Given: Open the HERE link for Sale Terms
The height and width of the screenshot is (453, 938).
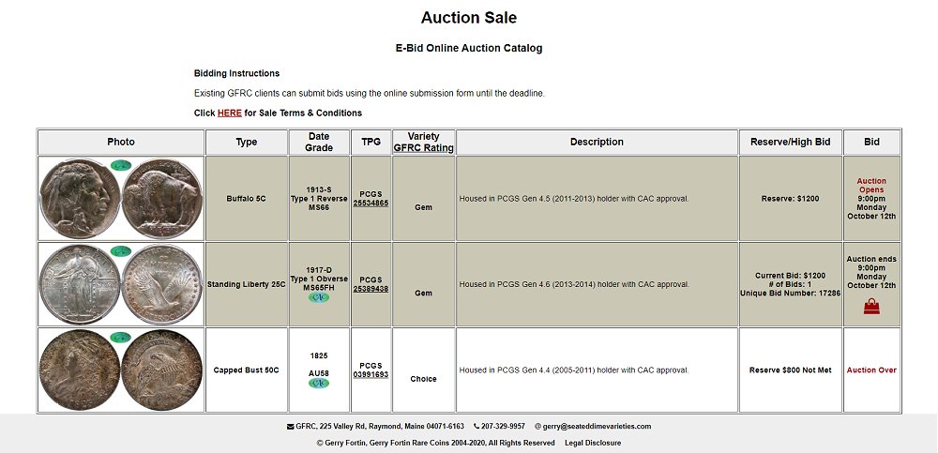Looking at the screenshot, I should pos(229,113).
